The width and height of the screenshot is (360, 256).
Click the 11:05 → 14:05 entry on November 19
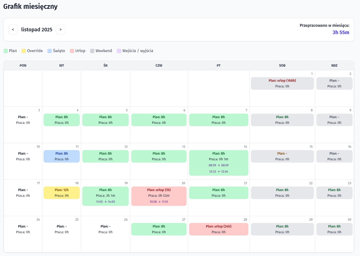[x=105, y=202]
